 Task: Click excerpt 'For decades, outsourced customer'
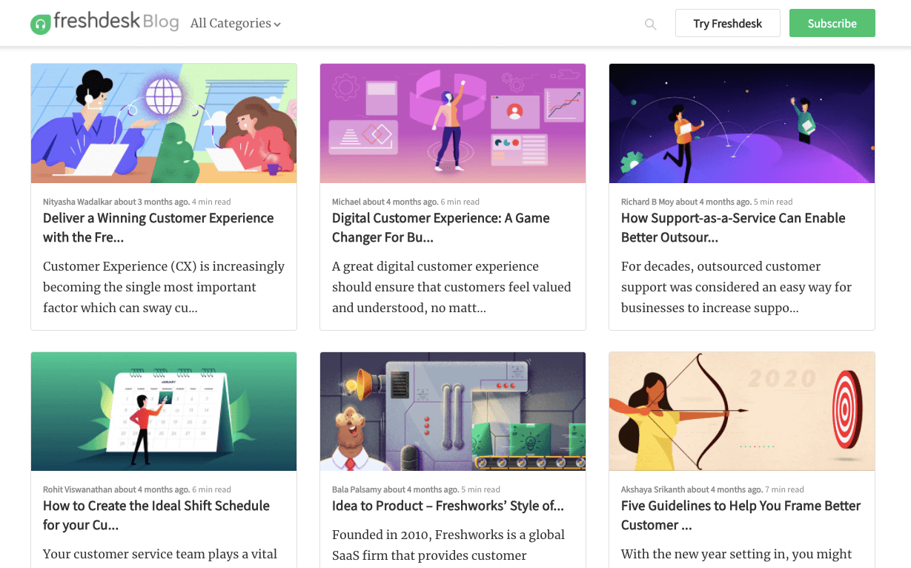[x=736, y=287]
